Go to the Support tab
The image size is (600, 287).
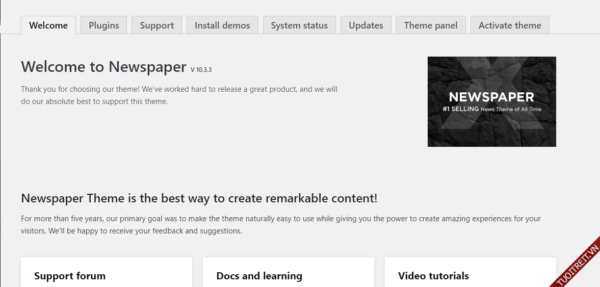(x=156, y=25)
